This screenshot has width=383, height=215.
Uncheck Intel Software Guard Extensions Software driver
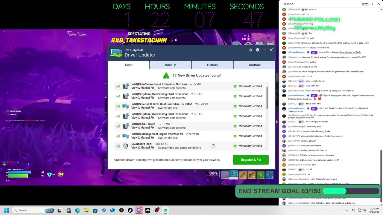point(118,86)
